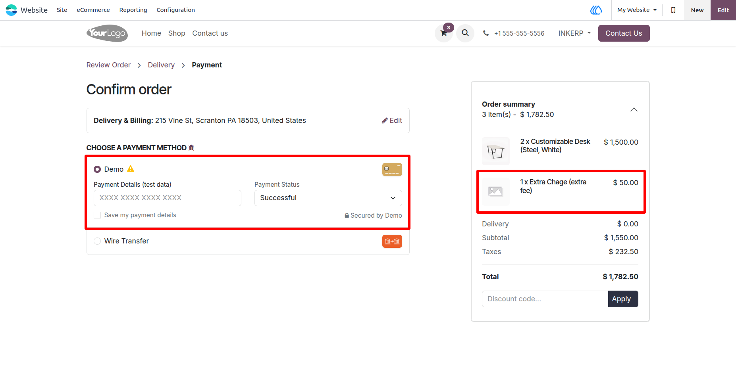Click the phone icon in header
The image size is (736, 383).
click(486, 33)
